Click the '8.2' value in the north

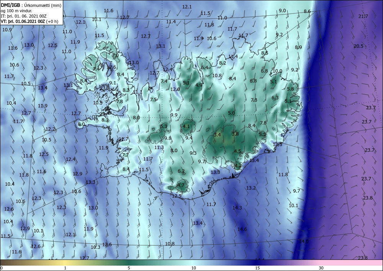click(223, 63)
